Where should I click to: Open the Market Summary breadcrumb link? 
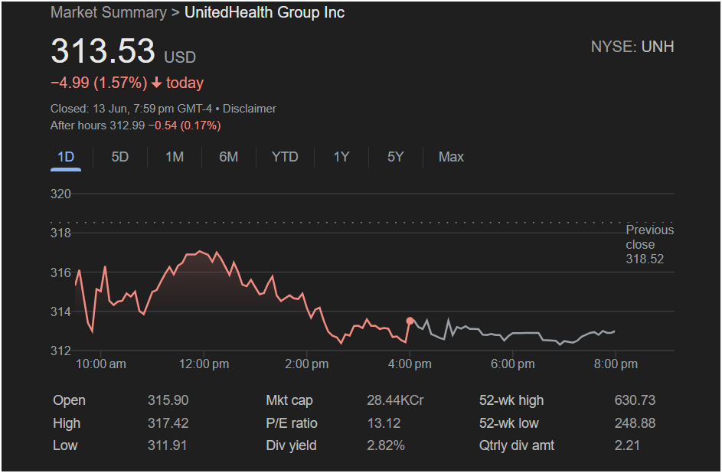pos(109,12)
